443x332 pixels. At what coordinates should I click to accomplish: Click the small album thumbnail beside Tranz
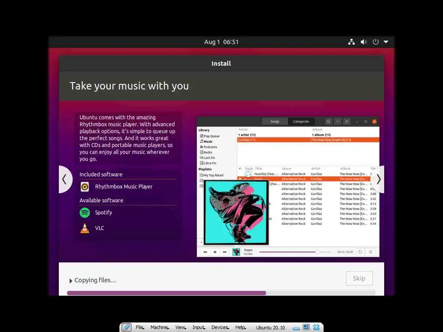[x=236, y=252]
